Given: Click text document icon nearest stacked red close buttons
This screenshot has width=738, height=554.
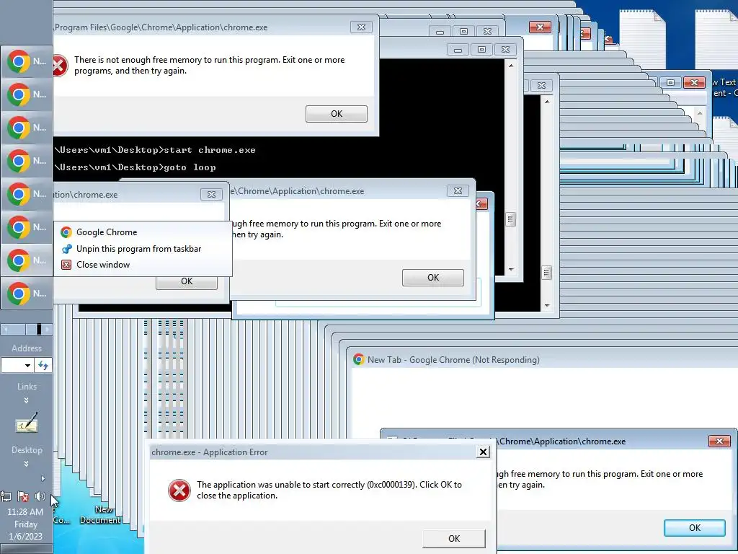Looking at the screenshot, I should (642, 40).
